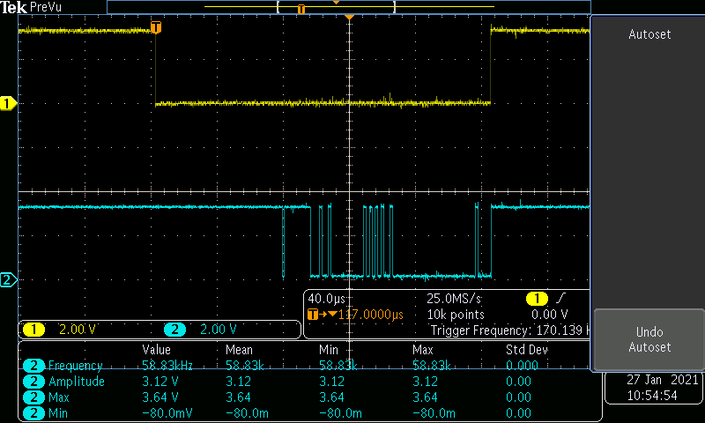Click the T marker in the record overview bar
Image resolution: width=705 pixels, height=423 pixels.
301,9
